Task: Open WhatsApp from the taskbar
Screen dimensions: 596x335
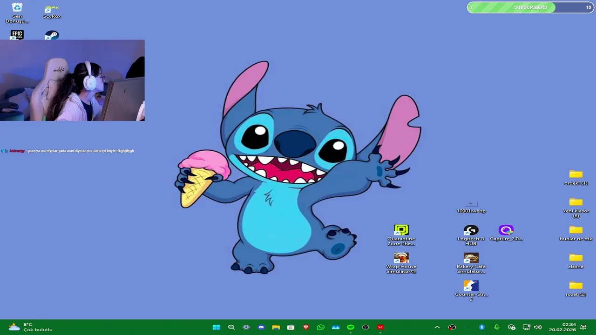Action: pos(321,327)
